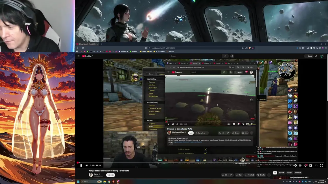This screenshot has width=328, height=184.
Task: Subscribe to the Xaryu channel
Action: (x=110, y=175)
